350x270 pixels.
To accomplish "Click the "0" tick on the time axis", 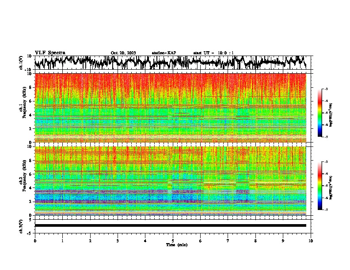I will (x=35, y=241).
